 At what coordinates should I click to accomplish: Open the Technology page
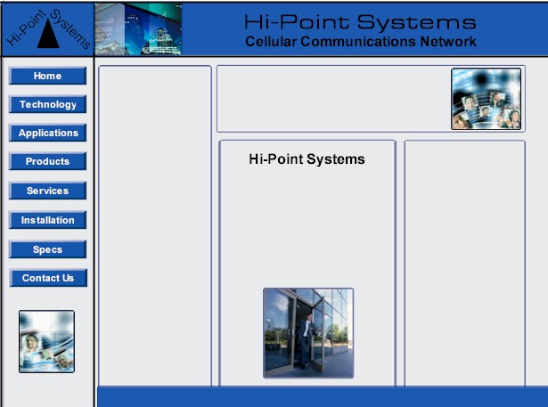coord(47,104)
